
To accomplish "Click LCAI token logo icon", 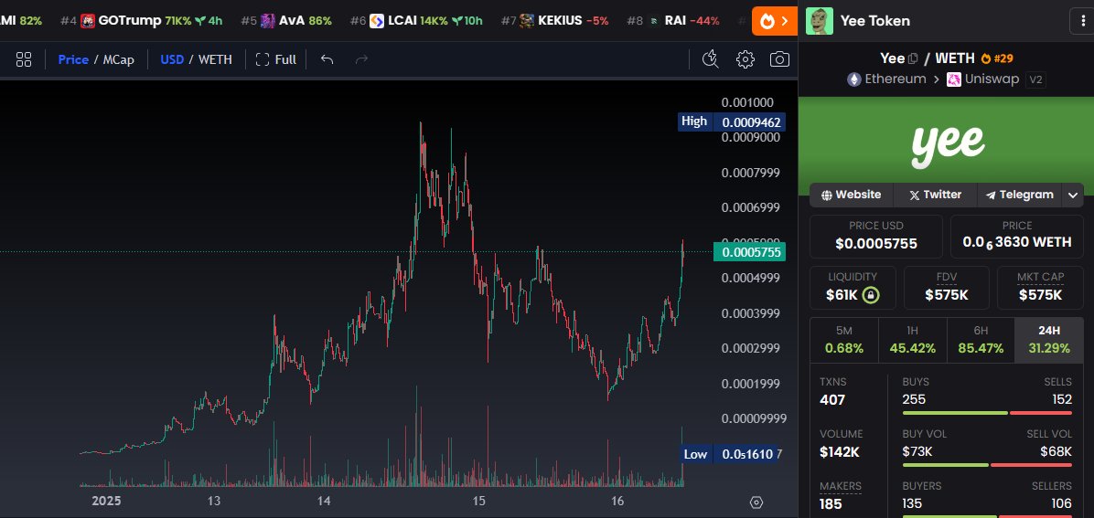I will click(377, 20).
